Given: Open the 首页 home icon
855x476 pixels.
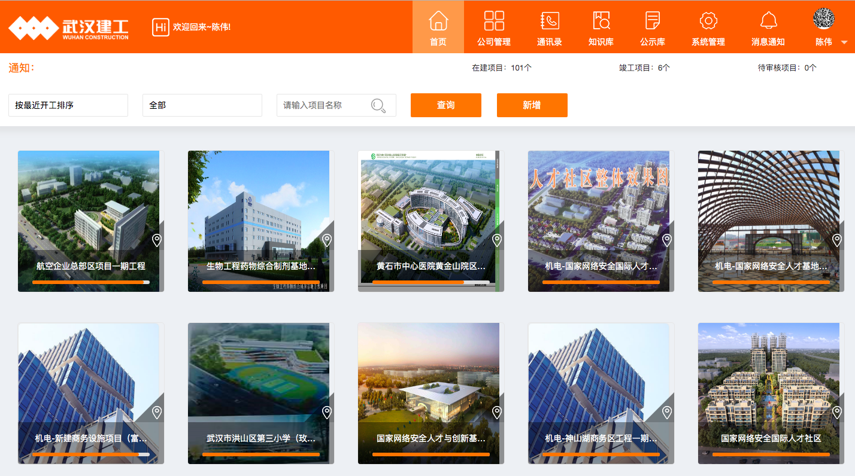Looking at the screenshot, I should point(438,20).
